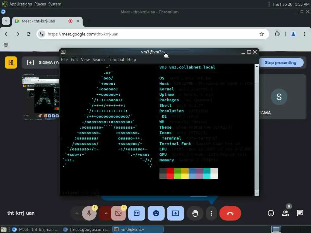Open the System menu in top panel
This screenshot has width=311, height=233.
[55, 4]
